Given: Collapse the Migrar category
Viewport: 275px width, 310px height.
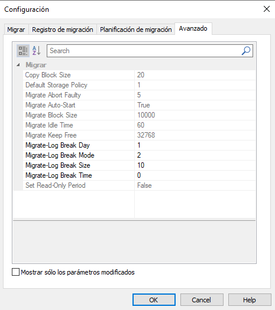Looking at the screenshot, I should [18, 65].
